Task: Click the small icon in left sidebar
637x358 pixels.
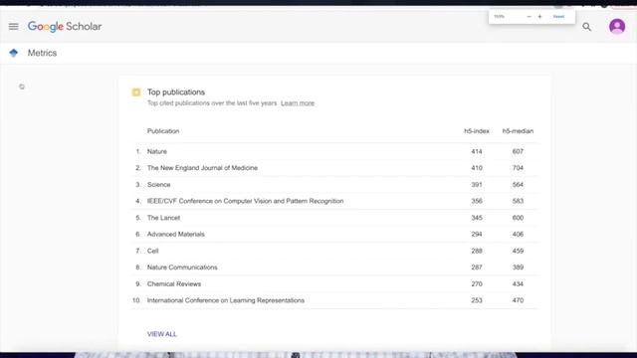Action: point(22,87)
